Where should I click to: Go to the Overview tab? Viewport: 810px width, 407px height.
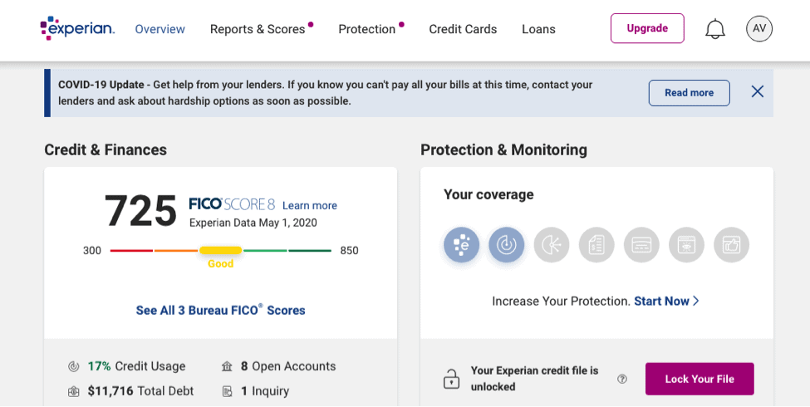click(x=160, y=29)
